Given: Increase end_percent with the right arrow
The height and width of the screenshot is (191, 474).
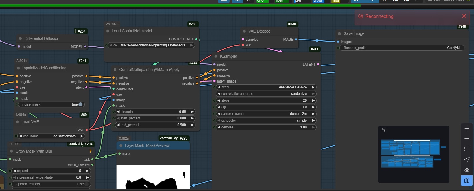Looking at the screenshot, I should 192,125.
